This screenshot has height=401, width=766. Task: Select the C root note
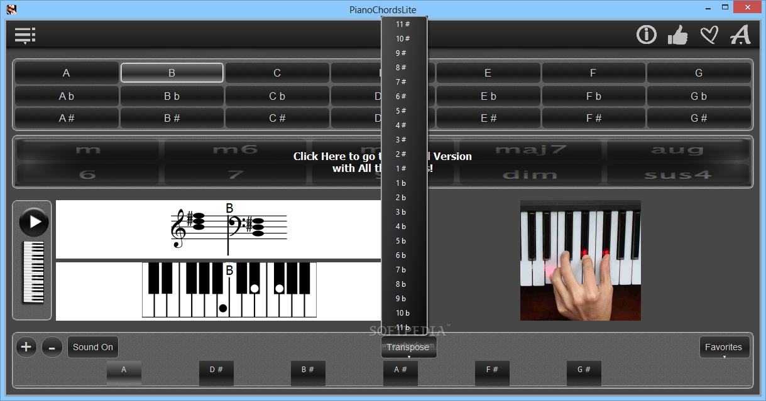[277, 73]
